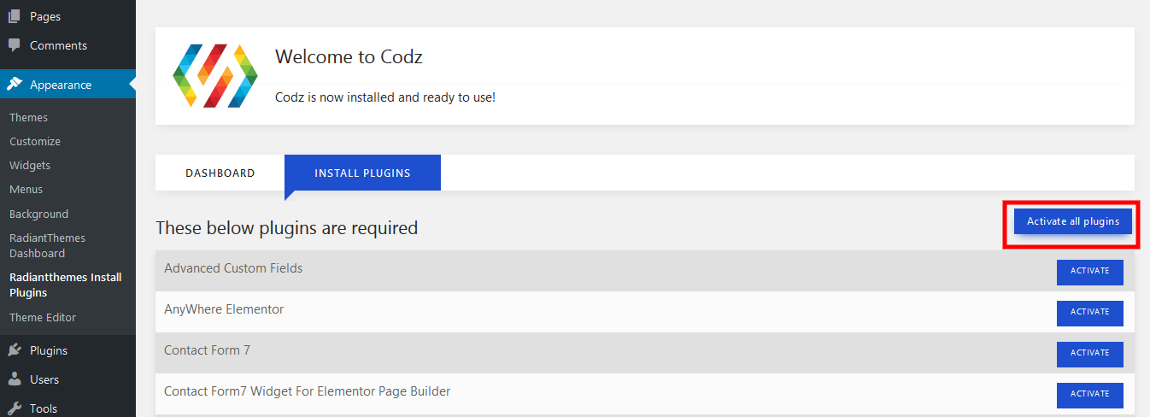Click the Users person icon

[x=15, y=379]
